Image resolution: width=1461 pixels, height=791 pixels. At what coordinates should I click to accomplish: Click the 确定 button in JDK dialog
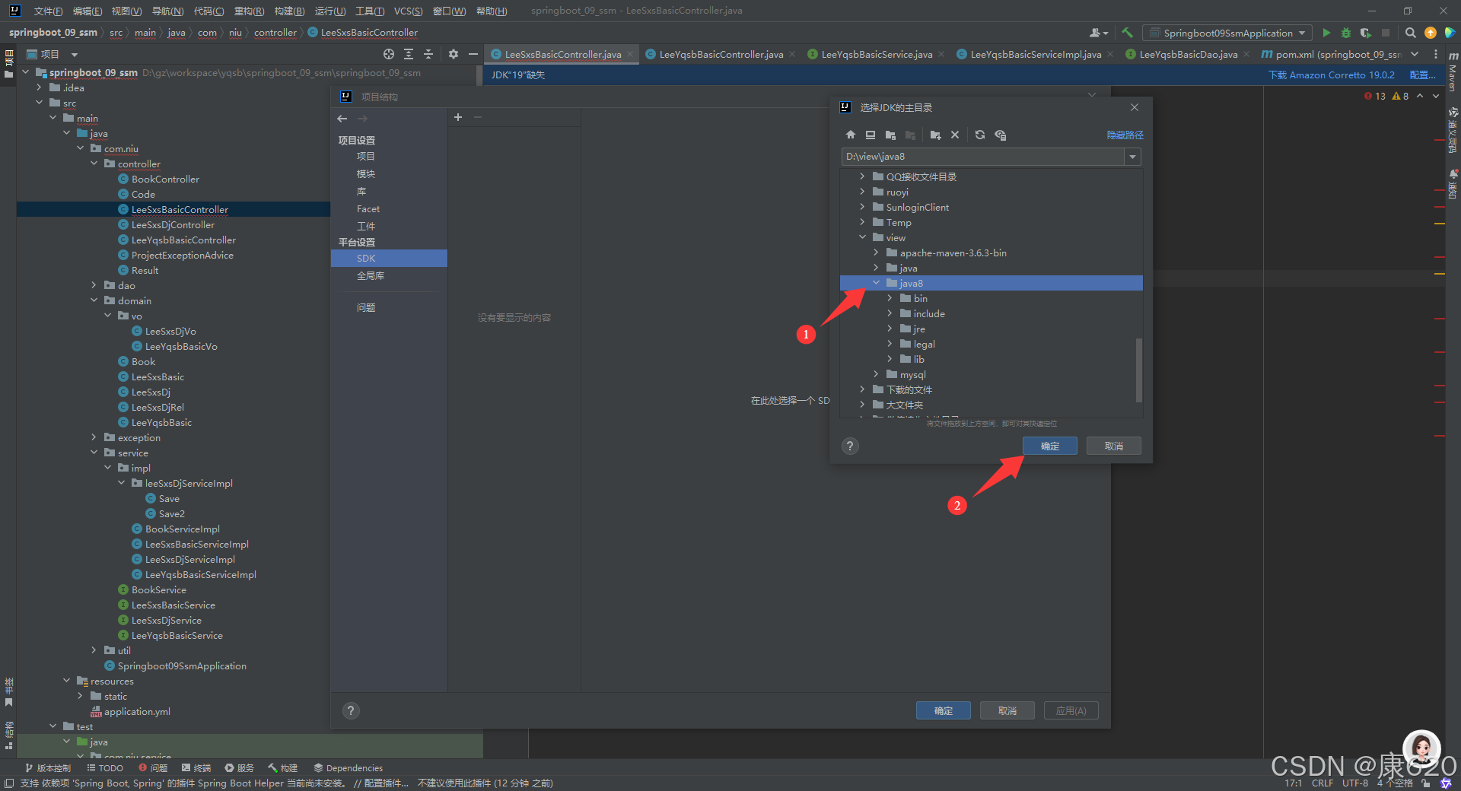coord(1049,446)
